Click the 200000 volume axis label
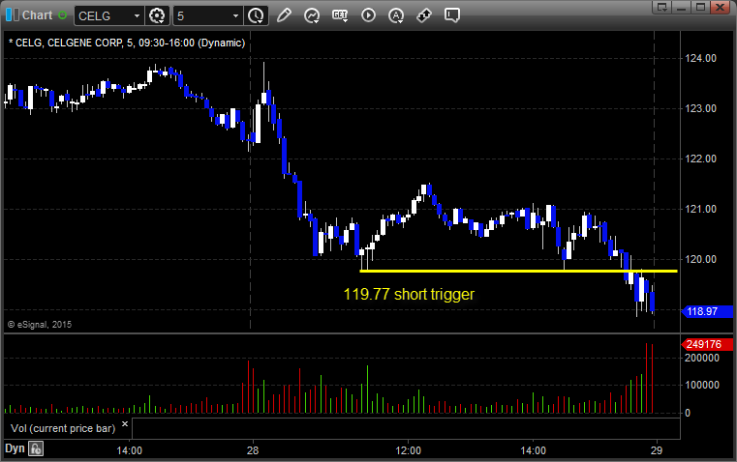This screenshot has width=737, height=462. 702,358
